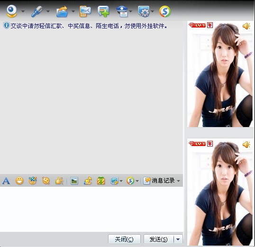Screen dimensions: 255x247
Task: Click the 发送(S) send button
Action: [x=159, y=239]
